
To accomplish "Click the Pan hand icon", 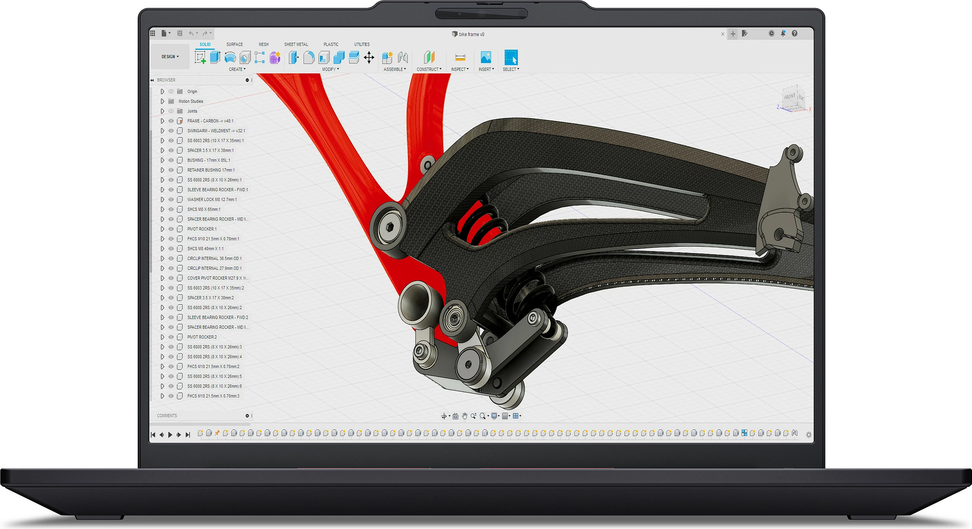I will (464, 416).
